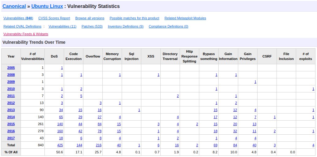Open Vulnerabilities (840) link
The width and height of the screenshot is (317, 157).
[18, 18]
